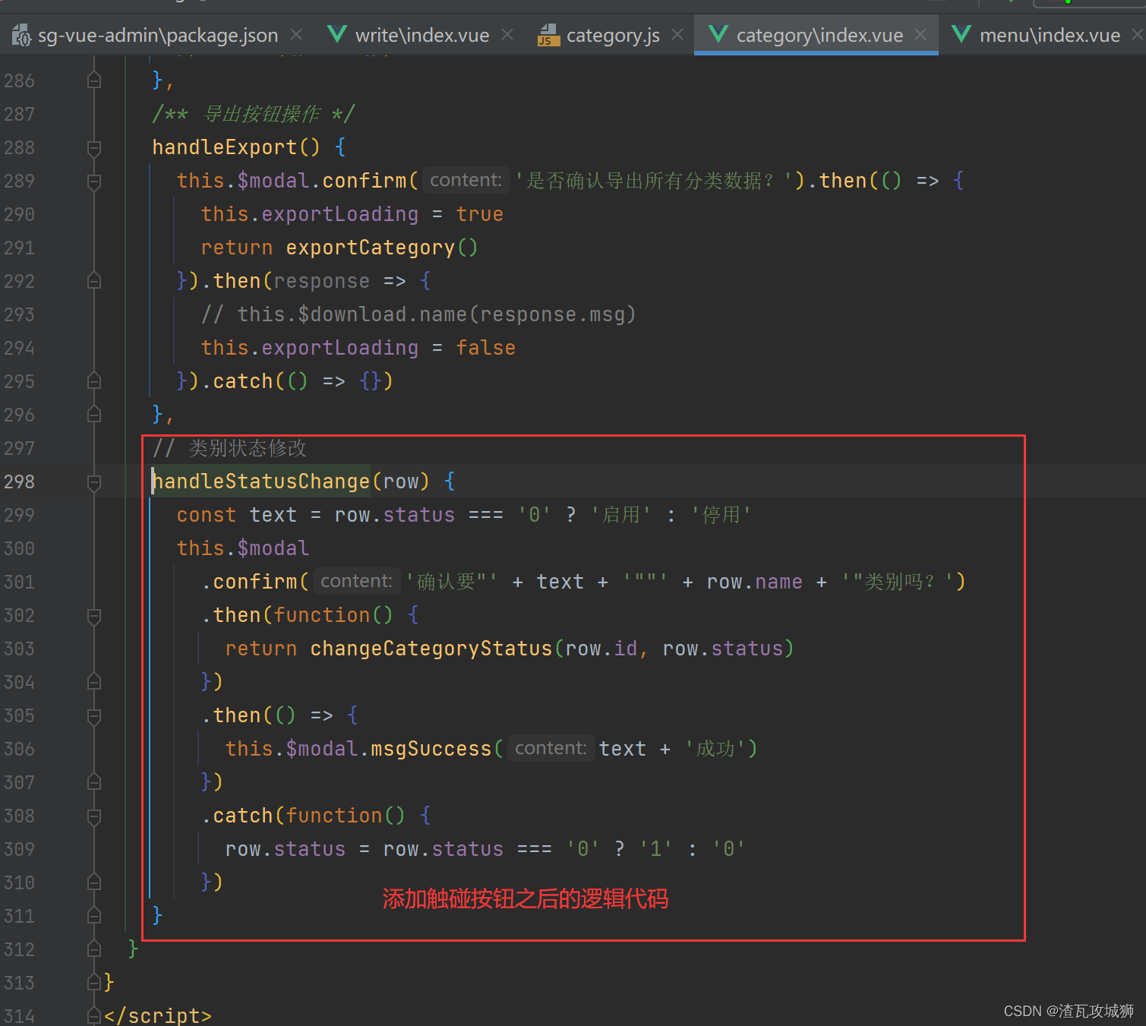This screenshot has width=1146, height=1026.
Task: Click changeCategoryStatus function call
Action: click(x=431, y=649)
